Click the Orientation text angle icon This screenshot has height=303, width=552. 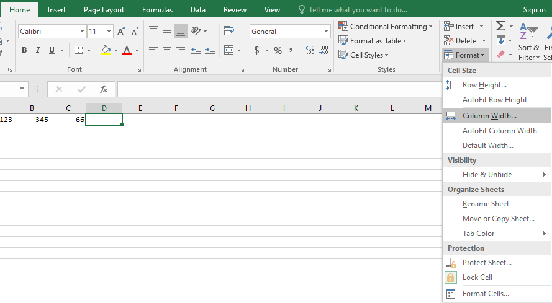[x=197, y=32]
